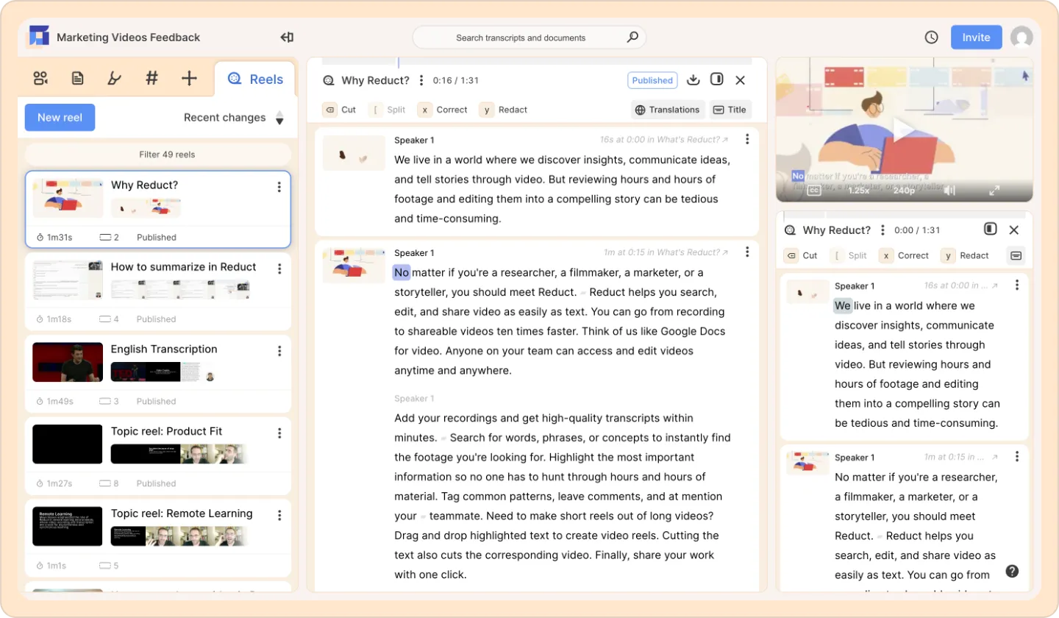Image resolution: width=1059 pixels, height=618 pixels.
Task: Open options menu for first Speaker 1 clip in center
Action: tap(747, 139)
